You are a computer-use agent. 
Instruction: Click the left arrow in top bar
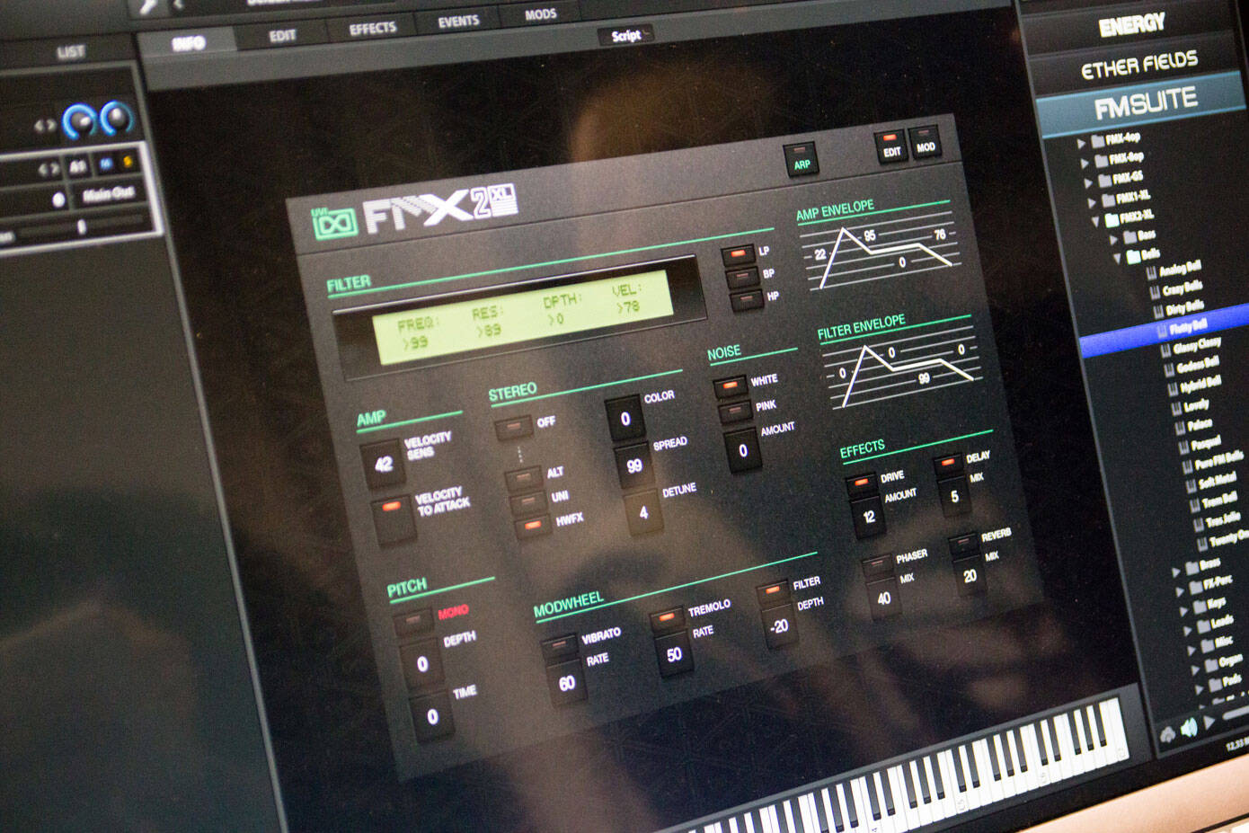click(179, 5)
